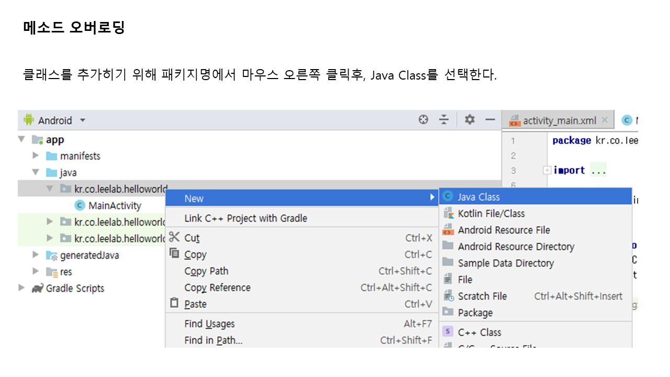
Task: Select Java Class from New submenu
Action: pos(478,197)
